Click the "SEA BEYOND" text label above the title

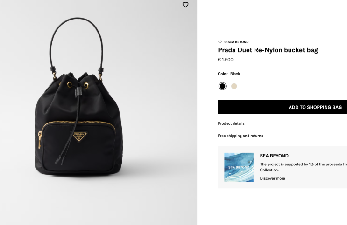238,42
